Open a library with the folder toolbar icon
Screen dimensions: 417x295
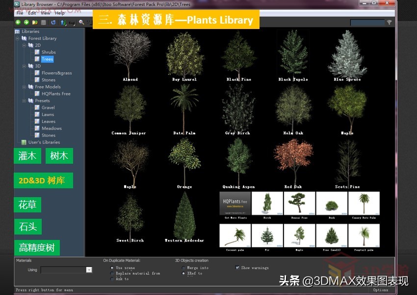[35, 22]
